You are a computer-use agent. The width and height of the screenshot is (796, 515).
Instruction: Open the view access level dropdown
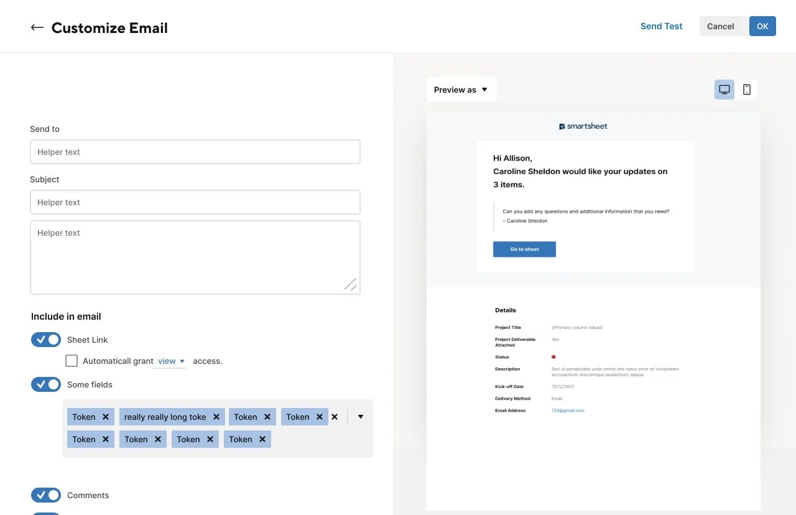click(170, 361)
